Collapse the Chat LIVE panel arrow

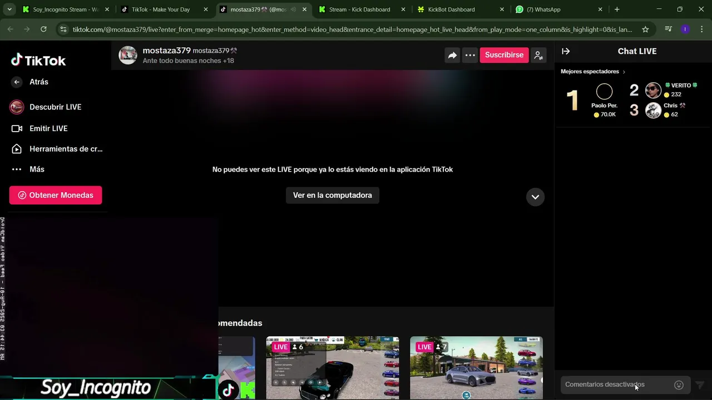tap(566, 51)
